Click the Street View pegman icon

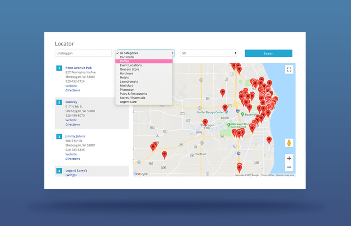tap(289, 143)
